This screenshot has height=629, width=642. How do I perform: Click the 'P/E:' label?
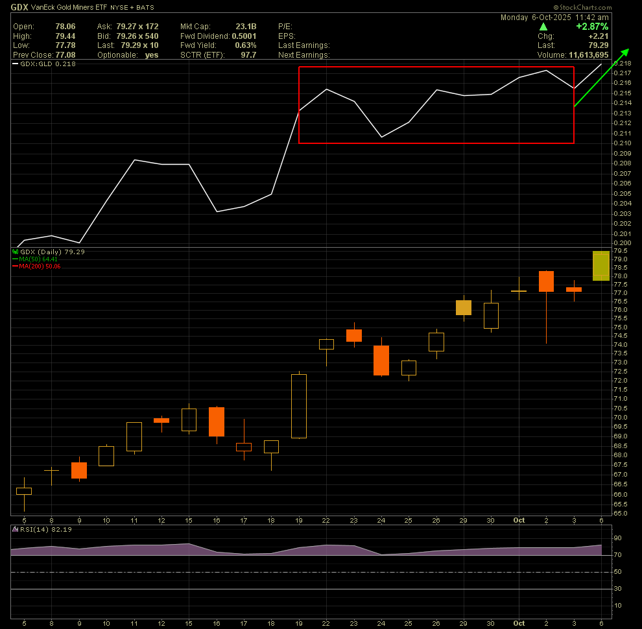[285, 27]
